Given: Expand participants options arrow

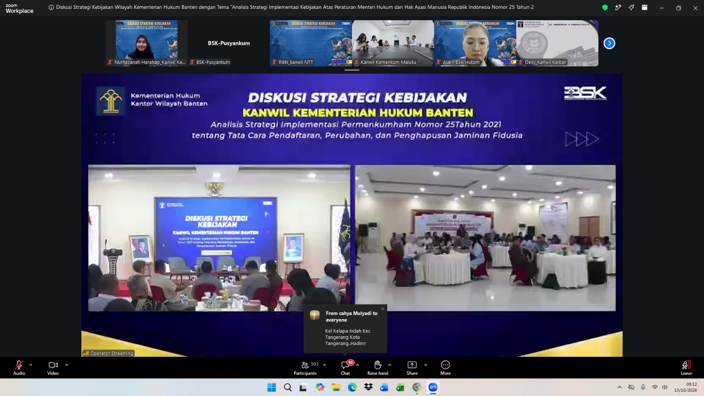Looking at the screenshot, I should [324, 365].
